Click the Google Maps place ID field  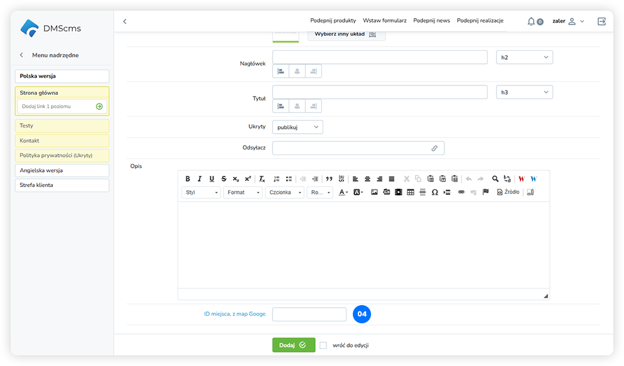(309, 314)
